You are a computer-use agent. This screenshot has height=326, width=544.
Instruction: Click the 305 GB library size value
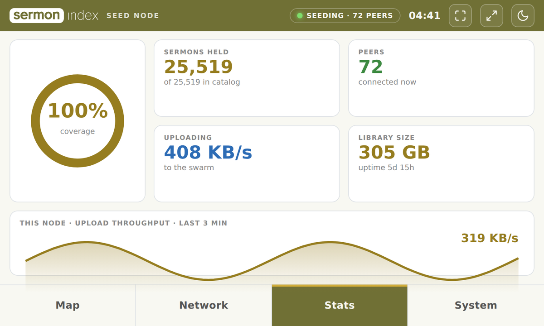click(x=394, y=153)
